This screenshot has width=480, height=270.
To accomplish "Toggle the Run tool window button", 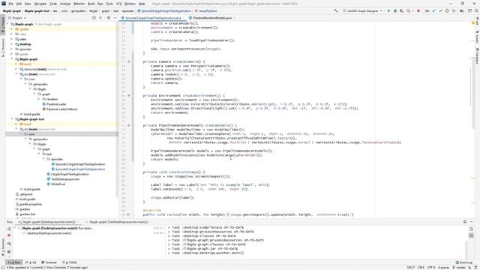I will (14, 262).
